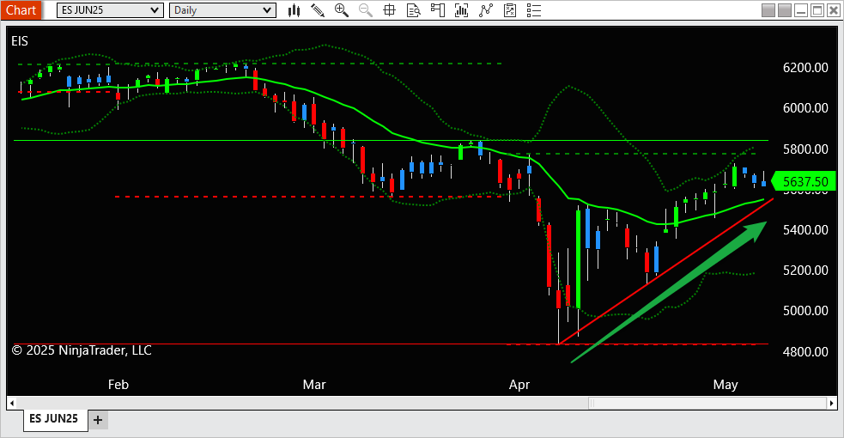The image size is (844, 438).
Task: Click the 5800.00 price axis label
Action: tap(805, 149)
